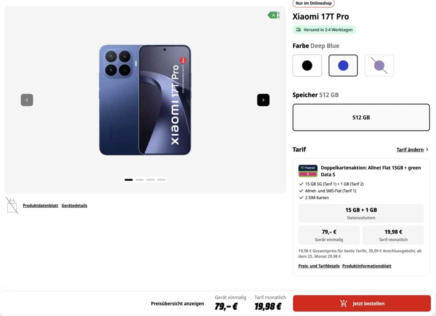This screenshot has height=316, width=436.
Task: Choose the 512 GB storage option
Action: coord(361,117)
